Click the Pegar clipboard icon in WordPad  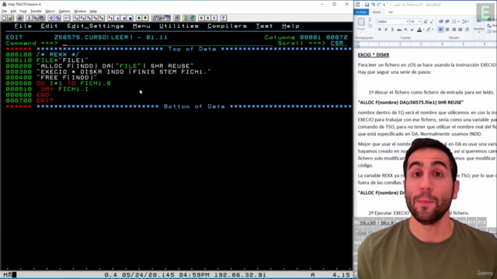(x=361, y=22)
